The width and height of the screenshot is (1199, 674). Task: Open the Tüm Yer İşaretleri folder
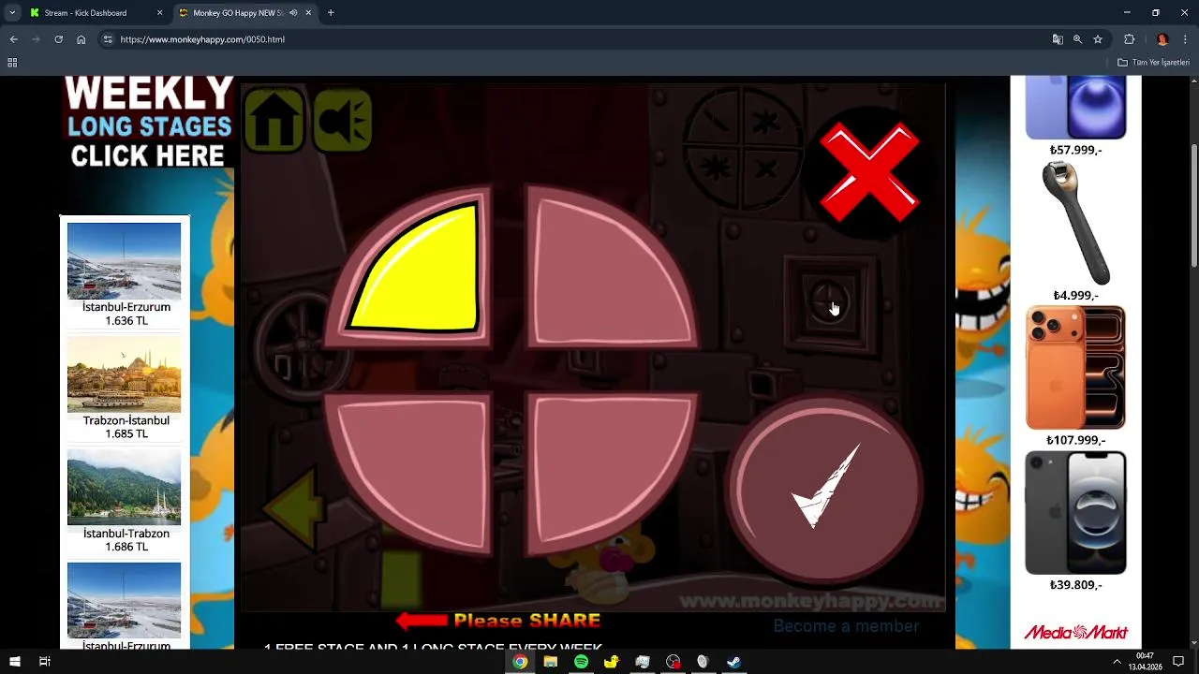tap(1153, 63)
